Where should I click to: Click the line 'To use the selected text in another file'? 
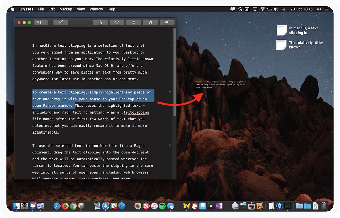coord(88,146)
